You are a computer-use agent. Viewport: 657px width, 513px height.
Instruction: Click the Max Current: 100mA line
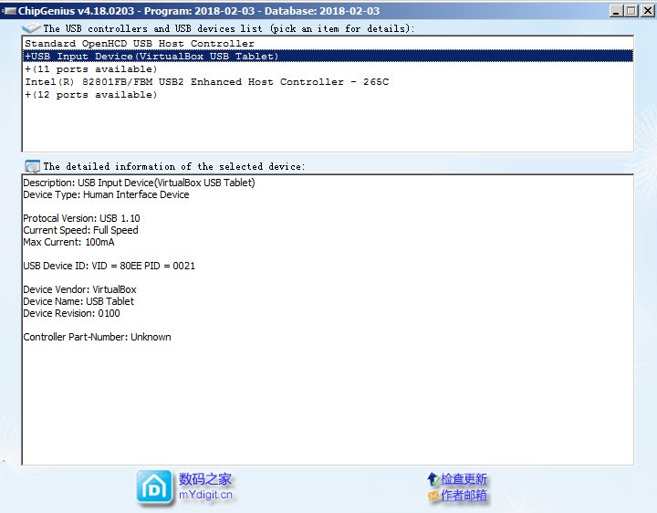pyautogui.click(x=68, y=242)
